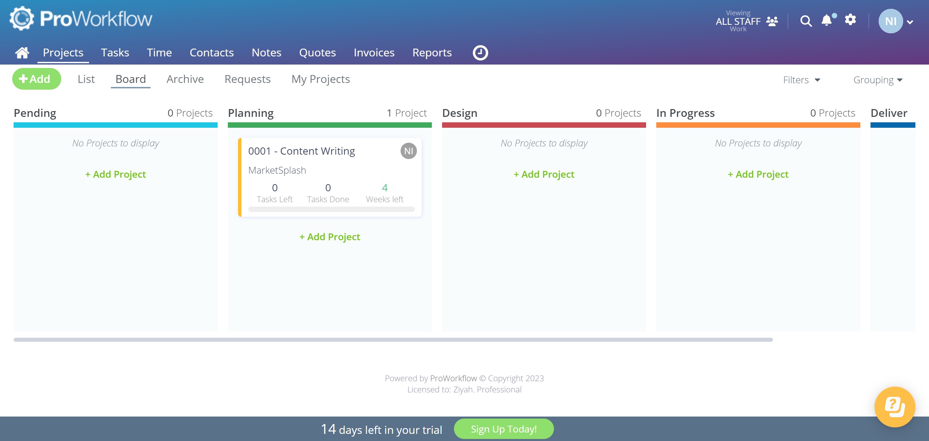The image size is (929, 441).
Task: Click the Home house icon
Action: [x=22, y=53]
